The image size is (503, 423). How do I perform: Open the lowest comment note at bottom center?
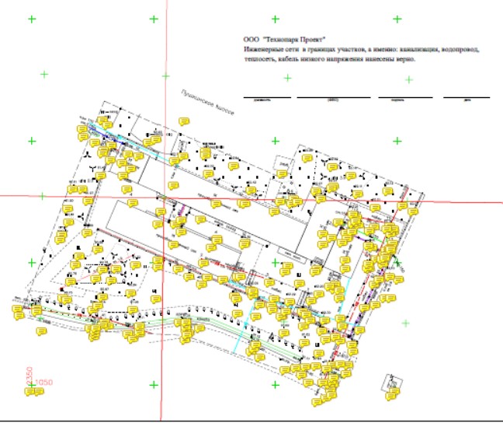click(316, 404)
